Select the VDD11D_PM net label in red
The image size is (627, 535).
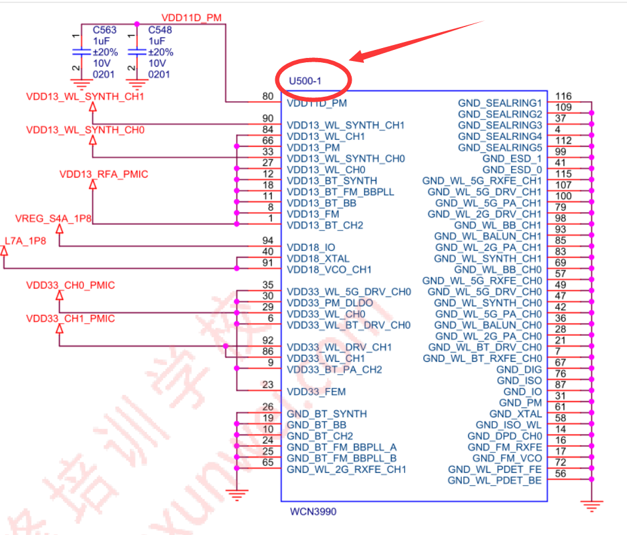[x=192, y=18]
